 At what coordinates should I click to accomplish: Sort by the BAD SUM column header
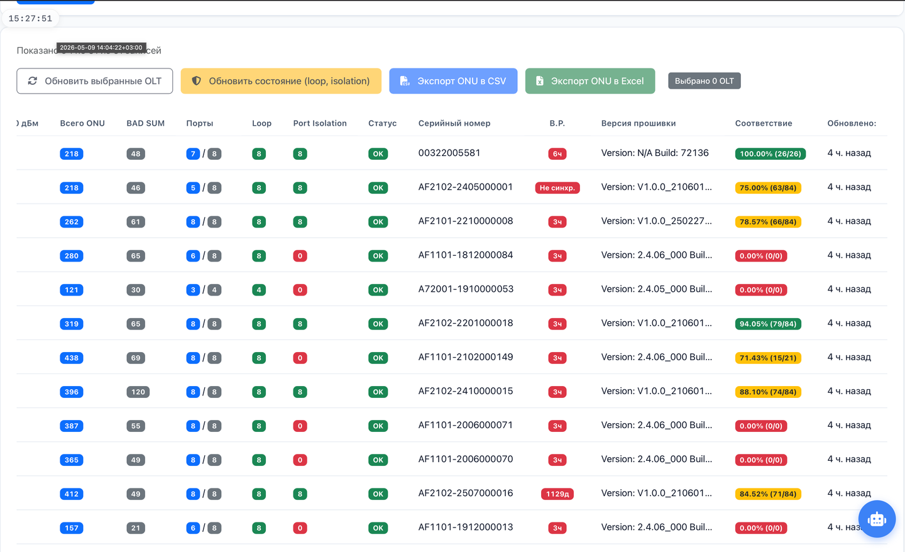(x=145, y=123)
